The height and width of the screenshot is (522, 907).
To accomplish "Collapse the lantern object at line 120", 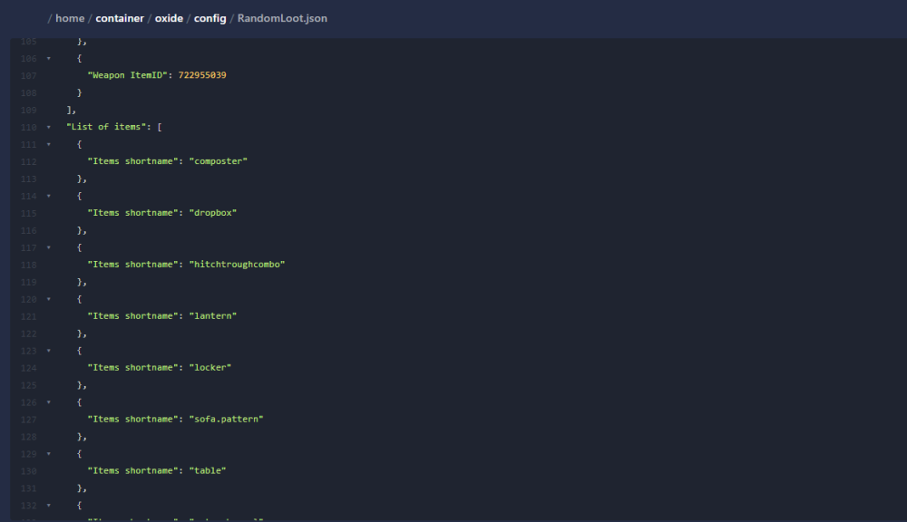I will point(47,299).
